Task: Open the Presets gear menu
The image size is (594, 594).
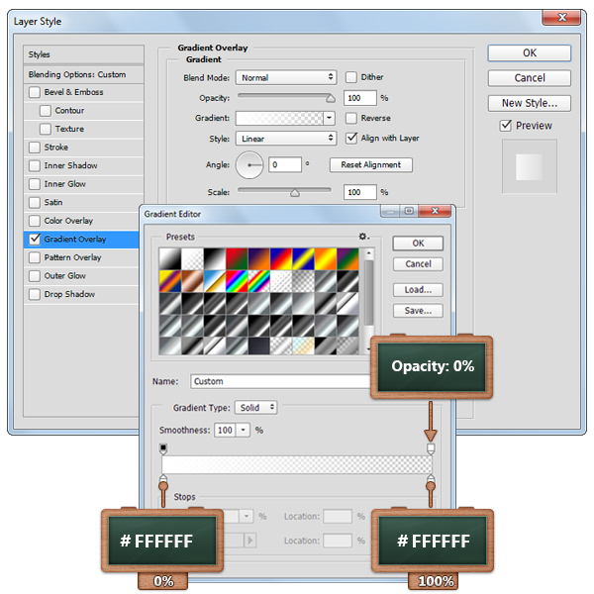Action: (x=363, y=237)
